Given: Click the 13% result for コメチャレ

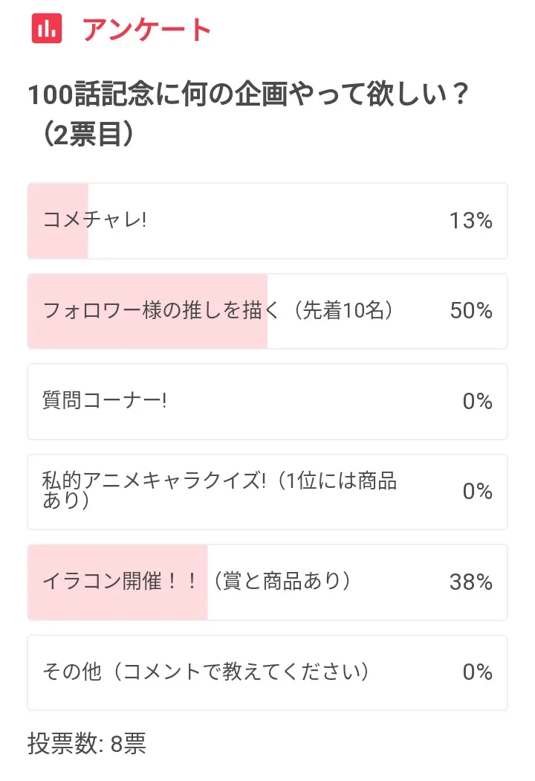Looking at the screenshot, I should 470,221.
